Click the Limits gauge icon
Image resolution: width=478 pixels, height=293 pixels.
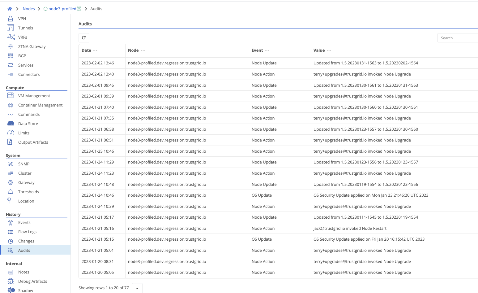tap(11, 133)
